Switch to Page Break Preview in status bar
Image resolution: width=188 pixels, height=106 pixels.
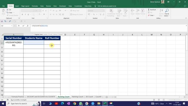[x=164, y=100]
